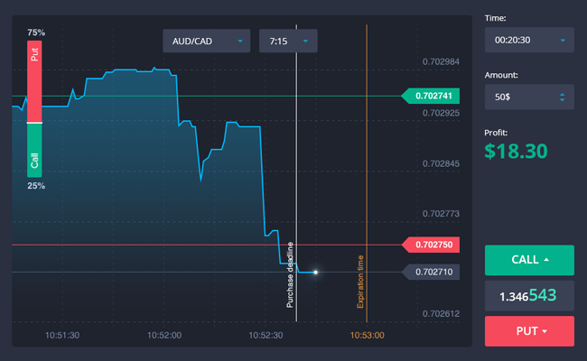The width and height of the screenshot is (587, 361).
Task: Open the AUD/CAD asset dropdown
Action: click(206, 41)
